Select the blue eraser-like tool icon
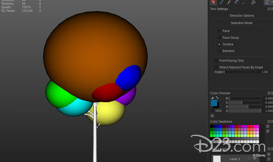 point(237,2)
